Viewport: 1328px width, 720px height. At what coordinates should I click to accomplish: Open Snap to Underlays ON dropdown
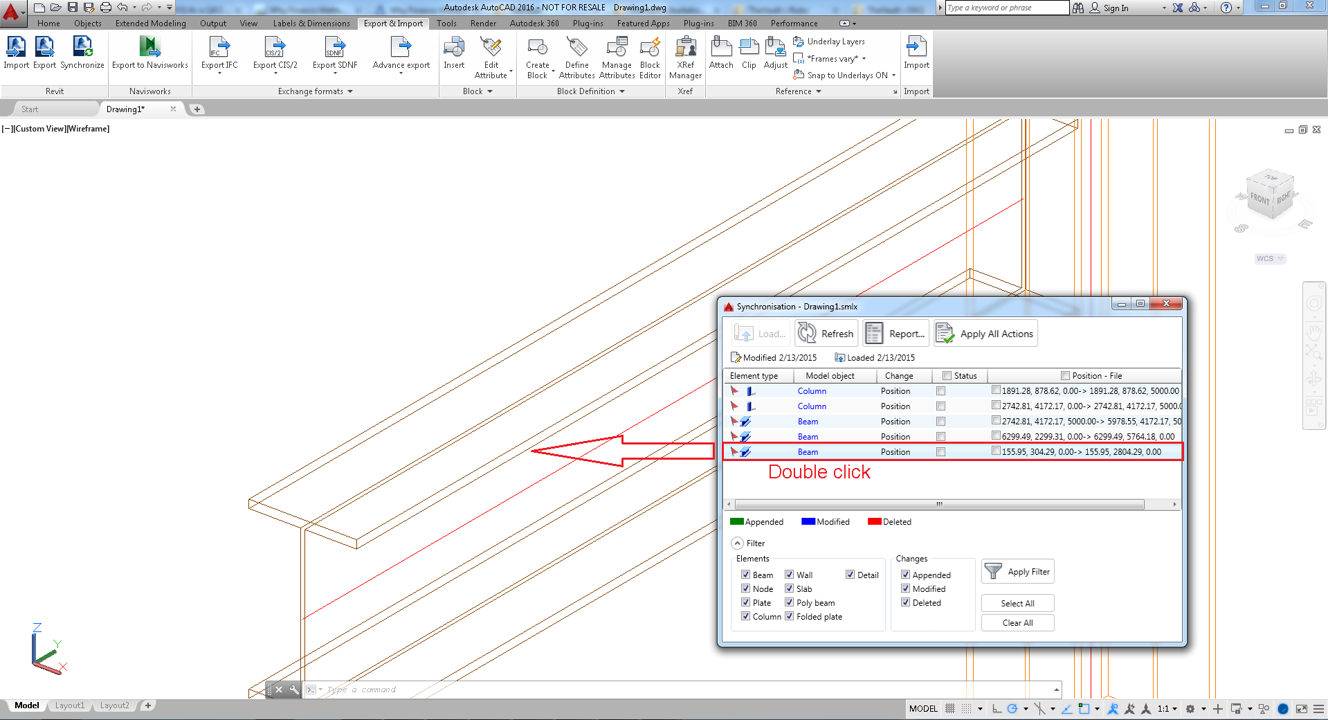click(x=893, y=75)
